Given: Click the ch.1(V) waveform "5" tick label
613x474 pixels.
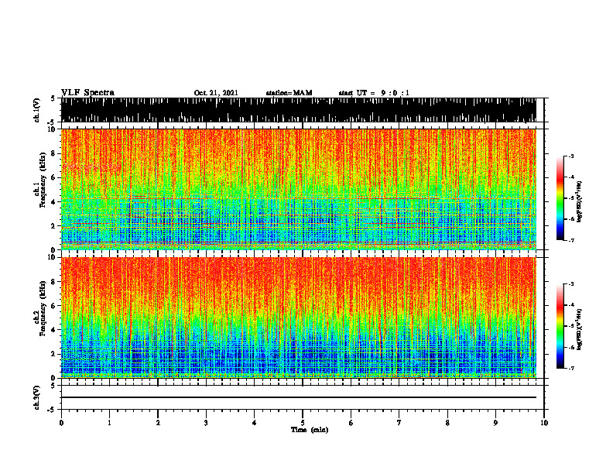Looking at the screenshot, I should coord(53,98).
